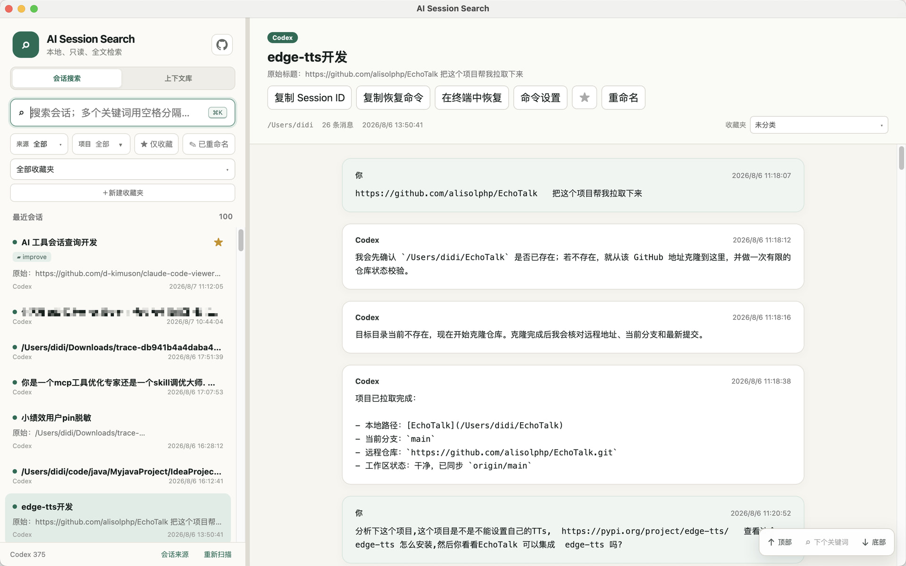Click the 项目已拉取完成 message

[573, 424]
